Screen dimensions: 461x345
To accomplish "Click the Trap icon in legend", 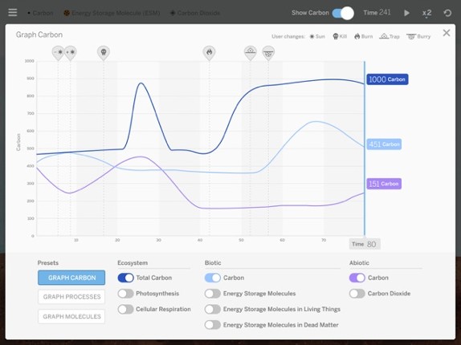I will point(384,36).
